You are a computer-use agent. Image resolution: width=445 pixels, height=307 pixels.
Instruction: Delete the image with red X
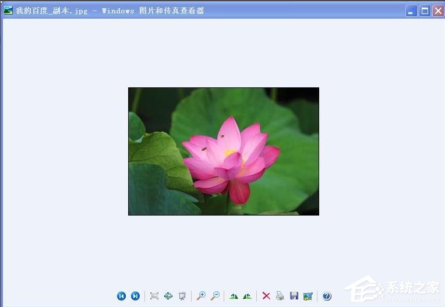(x=266, y=296)
